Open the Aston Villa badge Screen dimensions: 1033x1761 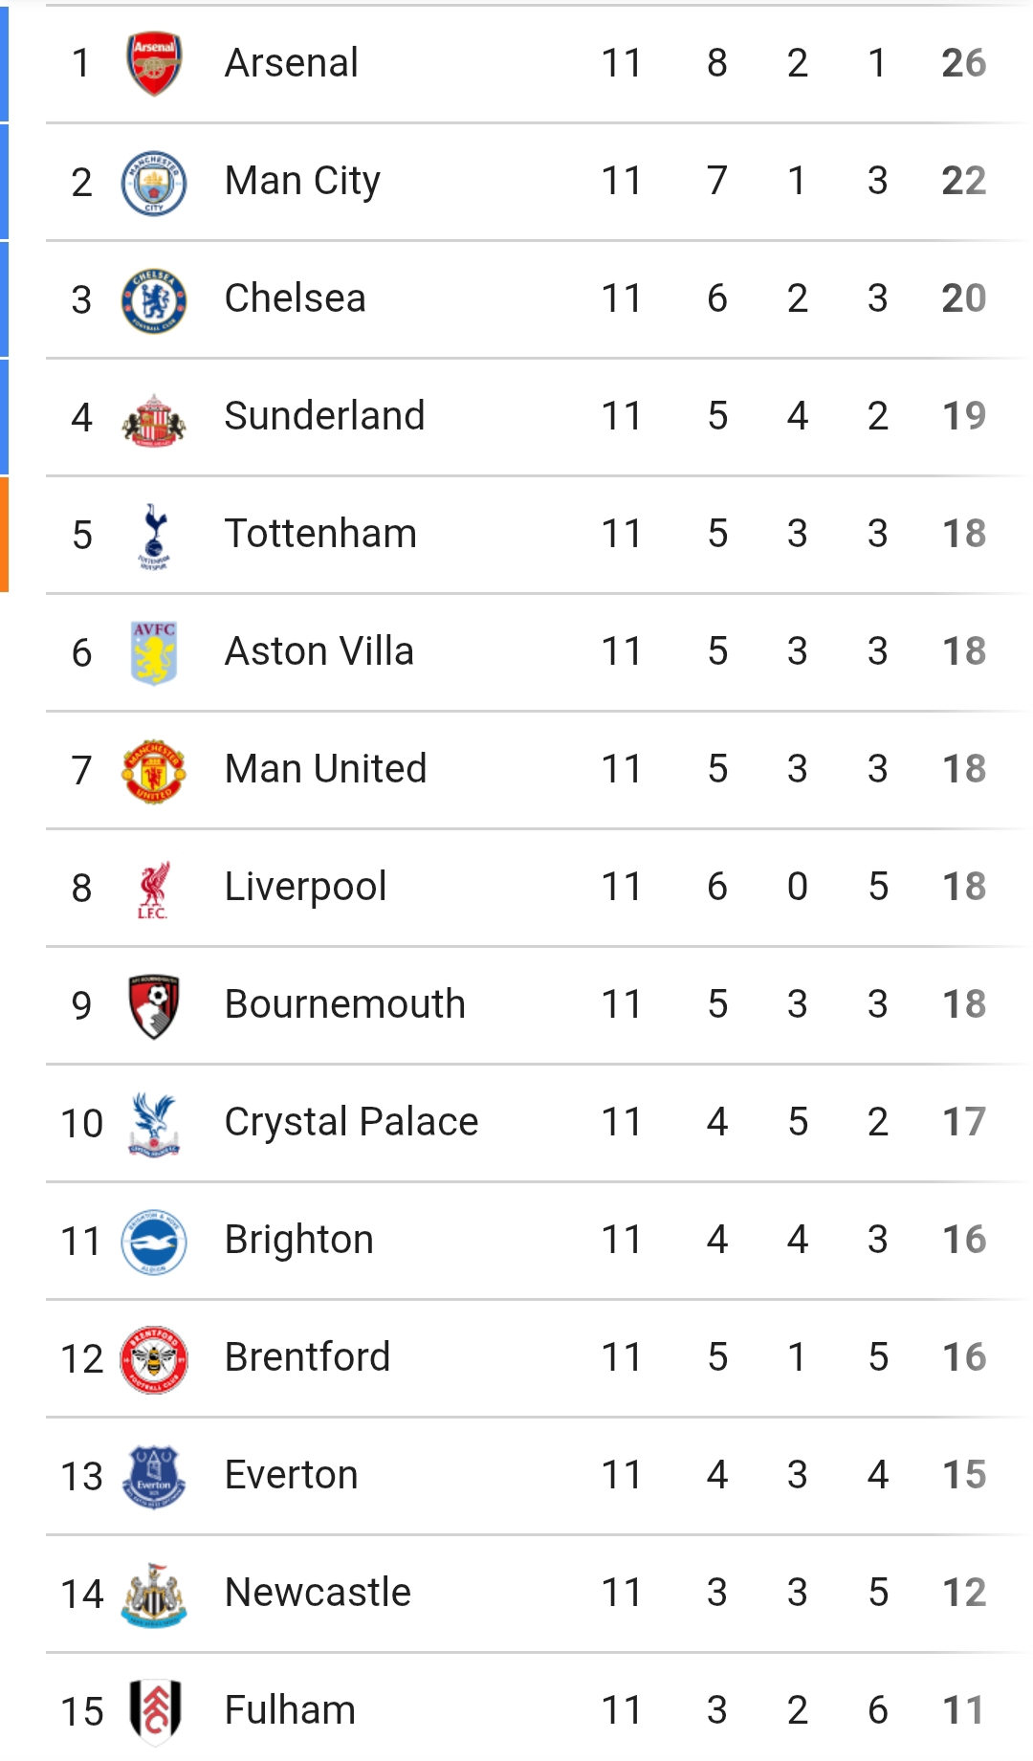click(154, 653)
